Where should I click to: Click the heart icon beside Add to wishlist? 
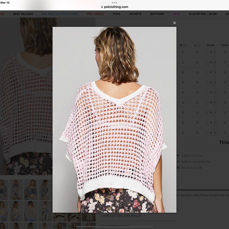point(178,156)
